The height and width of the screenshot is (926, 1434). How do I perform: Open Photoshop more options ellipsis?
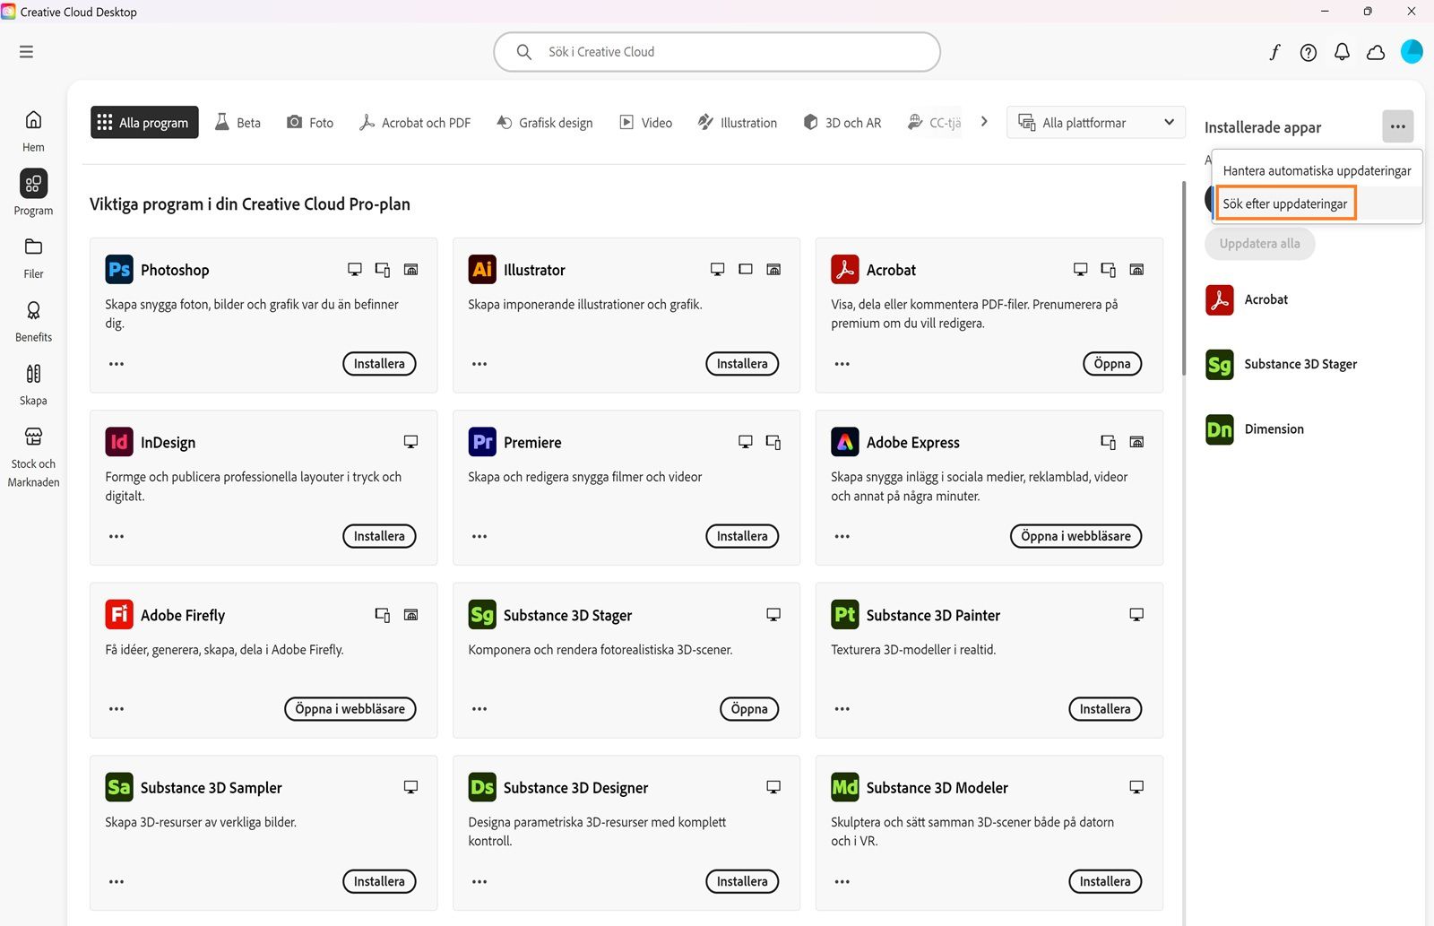(x=117, y=364)
